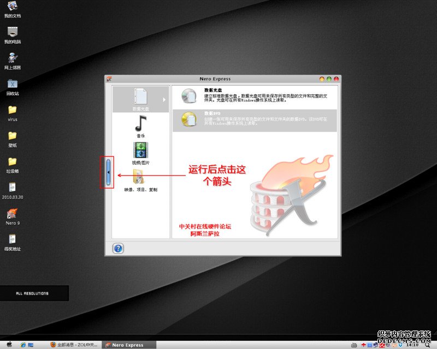Image resolution: width=437 pixels, height=349 pixels.
Task: Expand Nero's blue side panel arrow
Action: [x=108, y=172]
